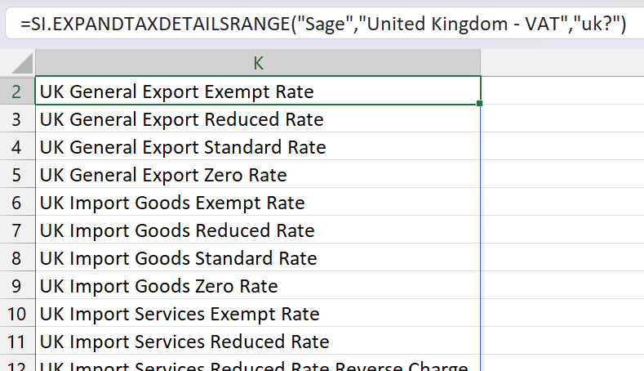Select row 2 header

pos(17,91)
